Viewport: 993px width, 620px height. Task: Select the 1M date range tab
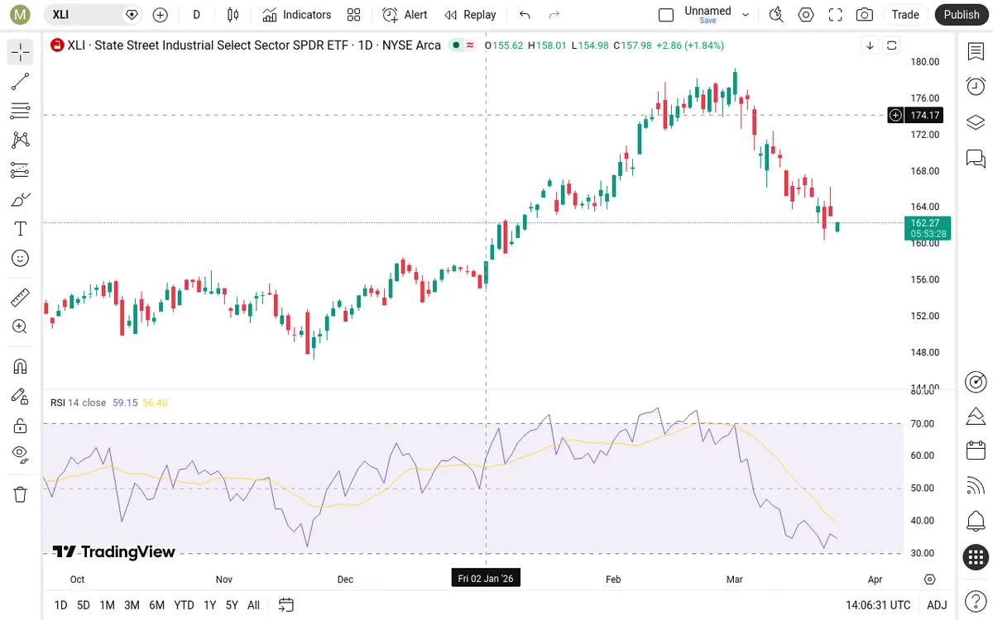[x=107, y=605]
